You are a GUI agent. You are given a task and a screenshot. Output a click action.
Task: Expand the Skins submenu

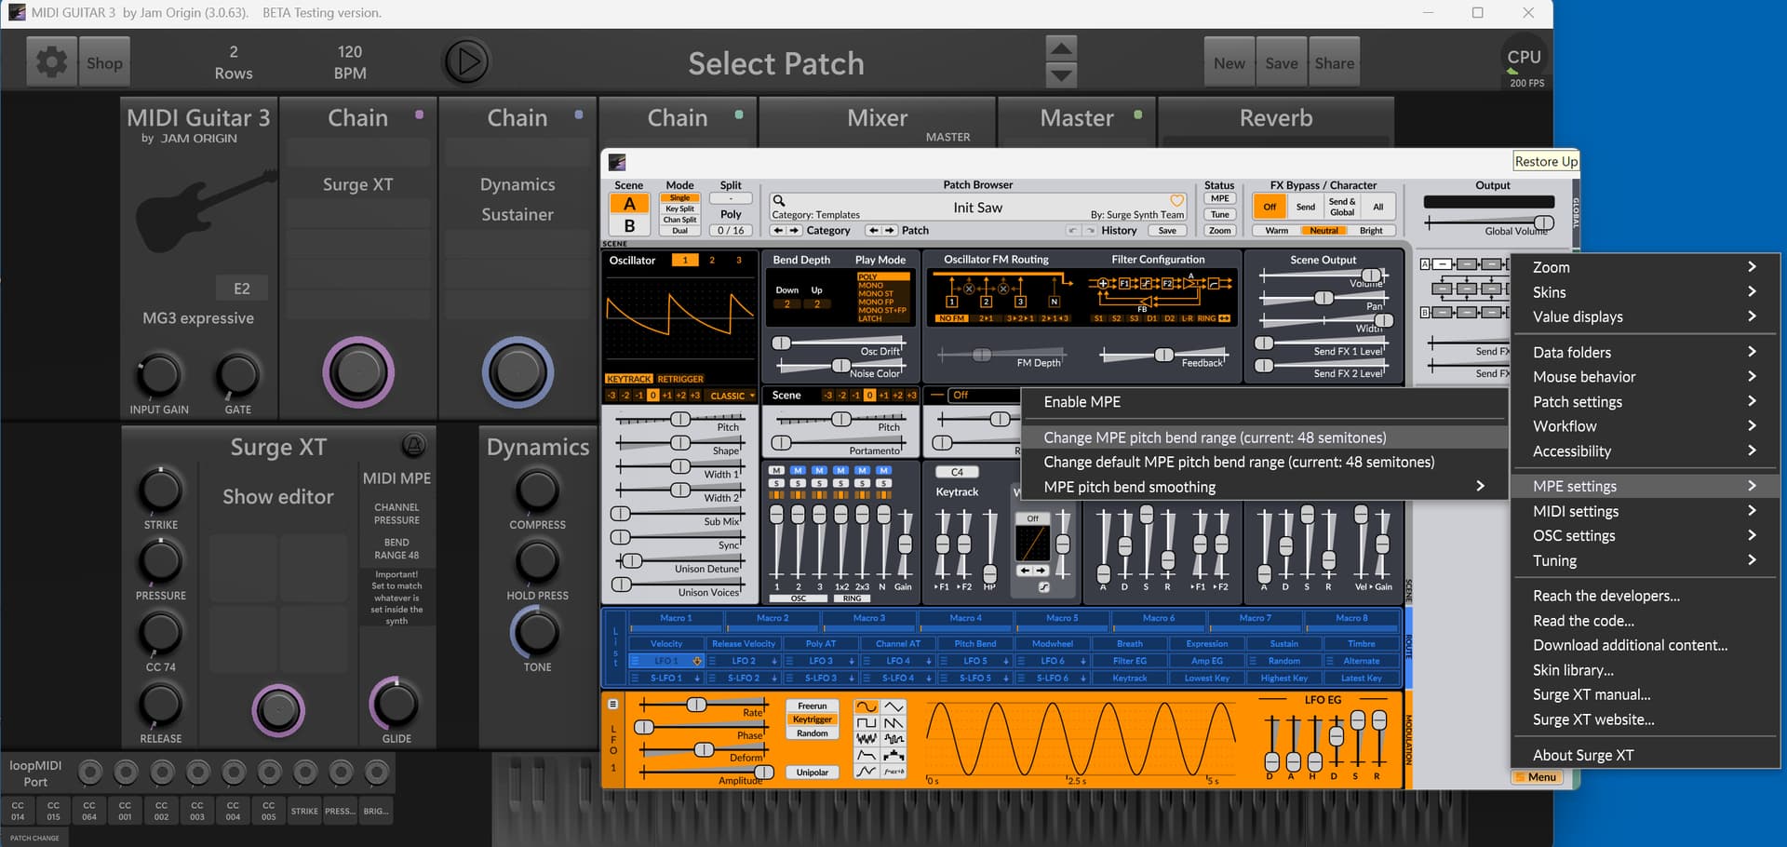point(1646,292)
